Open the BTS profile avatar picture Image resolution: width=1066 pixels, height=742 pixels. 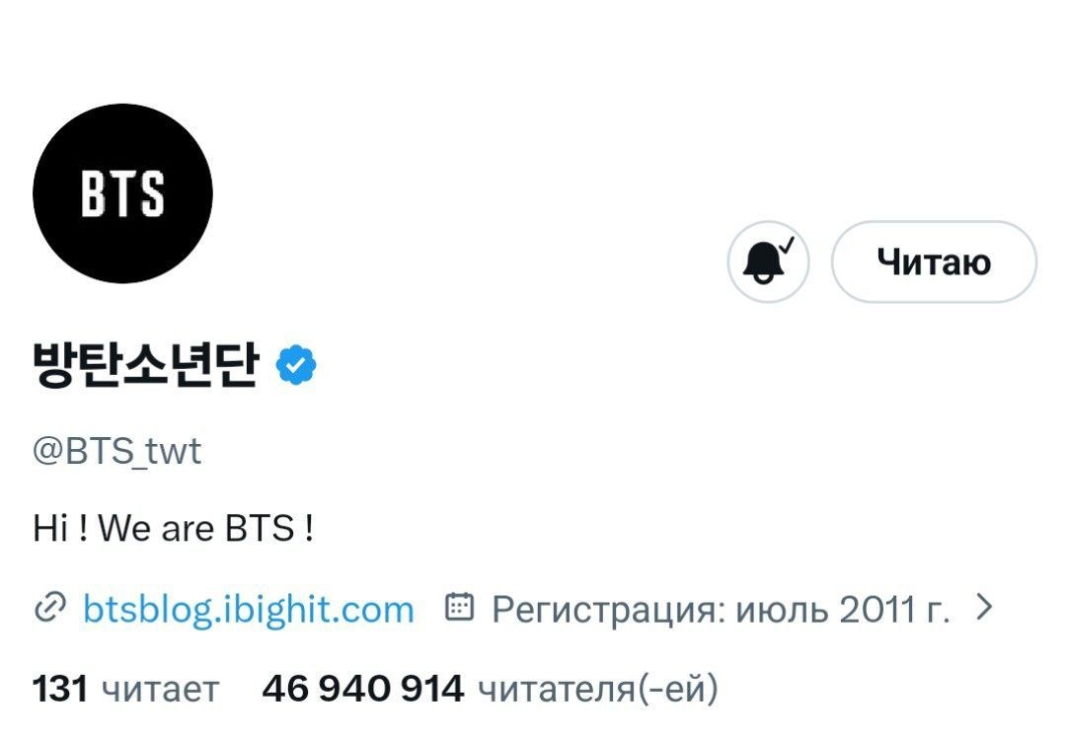122,193
